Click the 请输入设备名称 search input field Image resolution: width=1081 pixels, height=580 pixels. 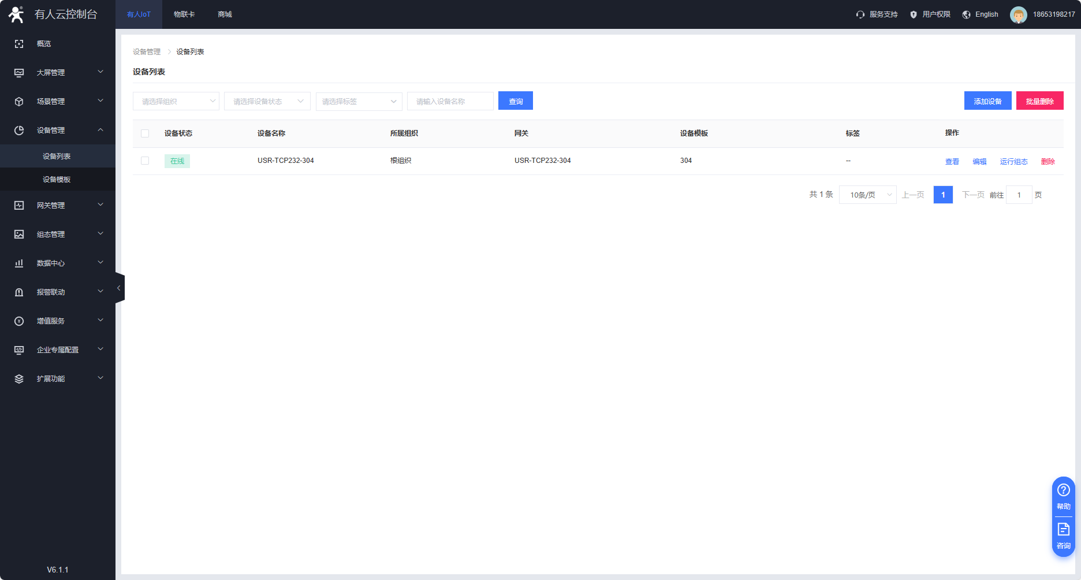click(x=450, y=101)
